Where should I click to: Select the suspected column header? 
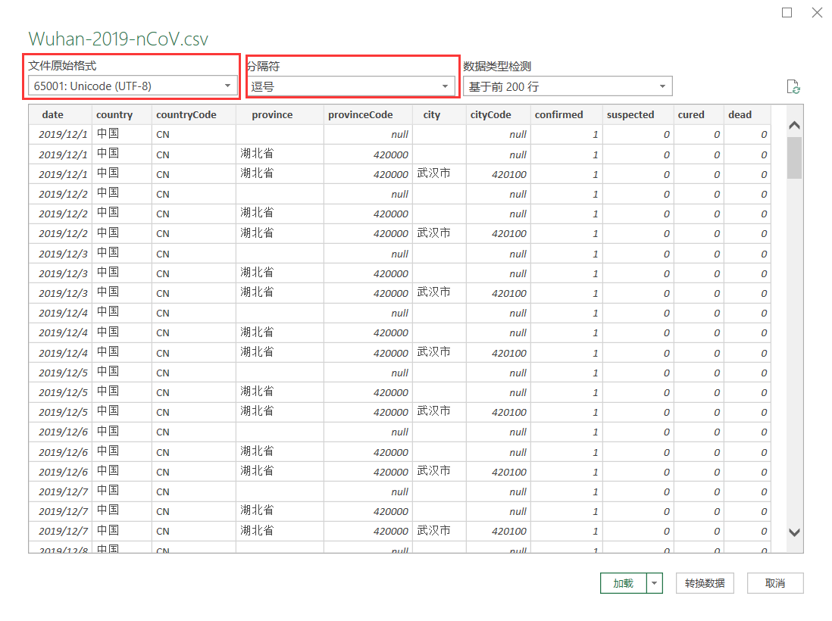(x=638, y=114)
